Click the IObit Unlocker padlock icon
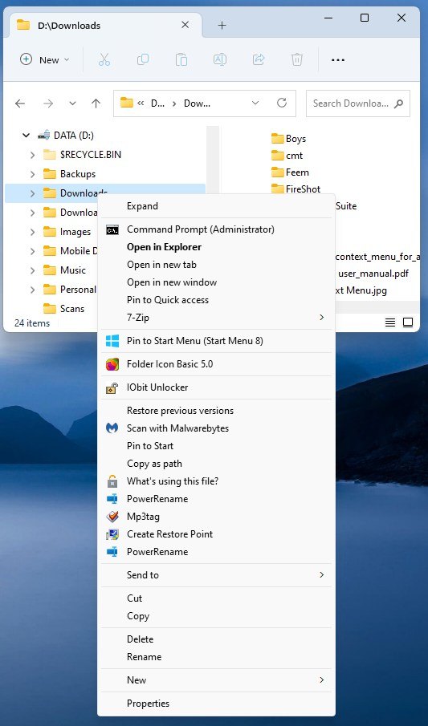Image resolution: width=428 pixels, height=726 pixels. [x=112, y=387]
